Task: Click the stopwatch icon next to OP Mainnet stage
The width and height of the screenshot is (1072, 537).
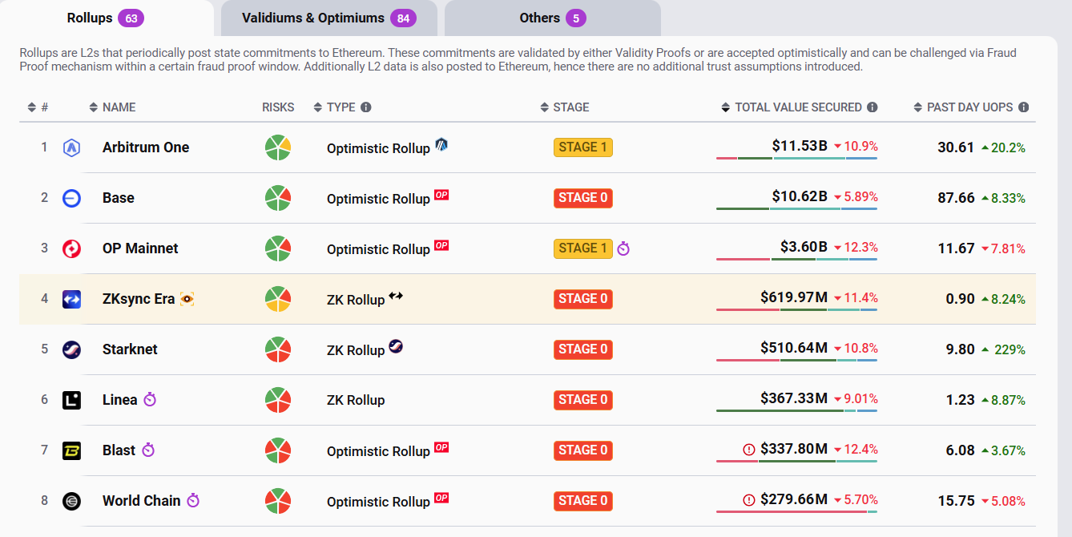Action: [x=623, y=249]
